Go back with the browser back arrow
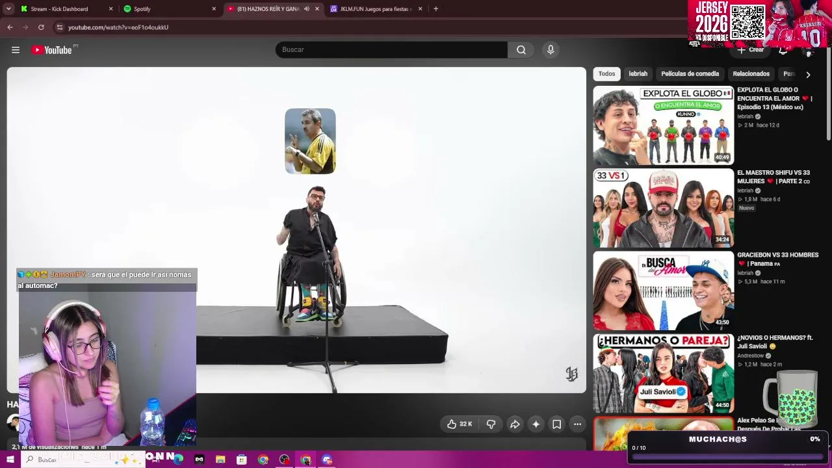The height and width of the screenshot is (468, 832). [10, 27]
